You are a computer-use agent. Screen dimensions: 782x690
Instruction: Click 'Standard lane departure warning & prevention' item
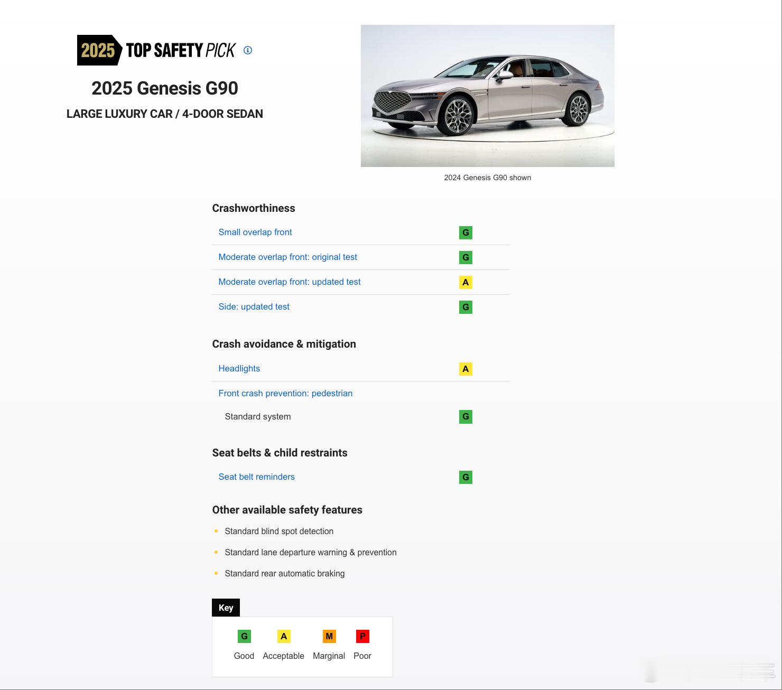(311, 552)
